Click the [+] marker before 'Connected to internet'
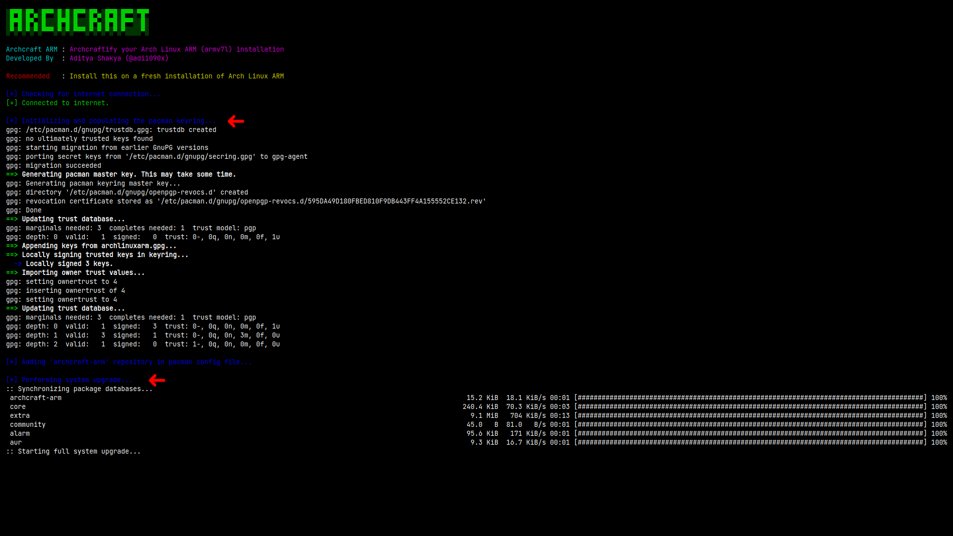953x536 pixels. [11, 103]
